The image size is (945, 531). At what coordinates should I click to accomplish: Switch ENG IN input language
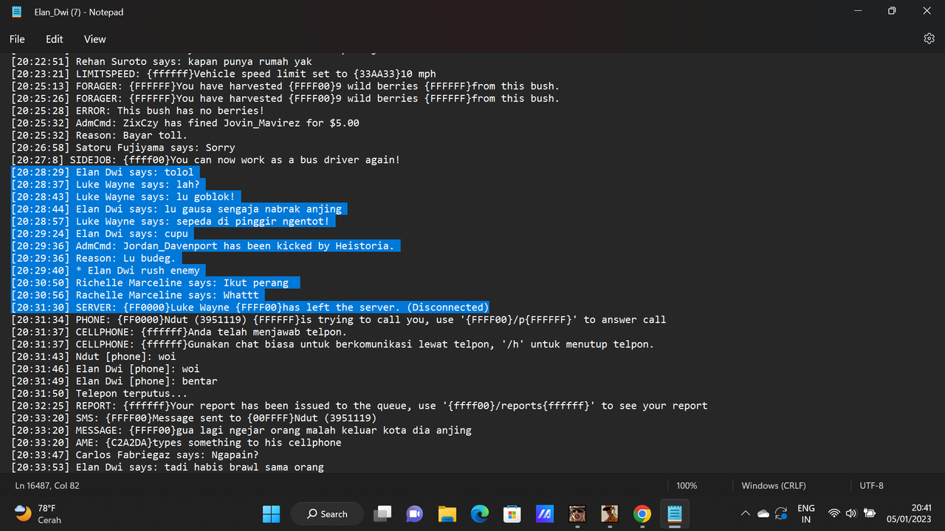tap(806, 513)
